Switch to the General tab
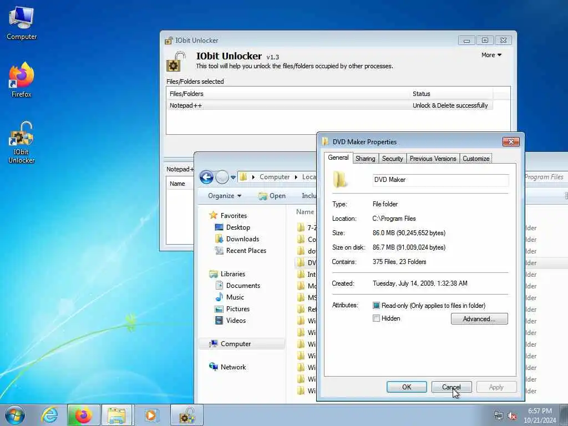Image resolution: width=568 pixels, height=426 pixels. 338,158
